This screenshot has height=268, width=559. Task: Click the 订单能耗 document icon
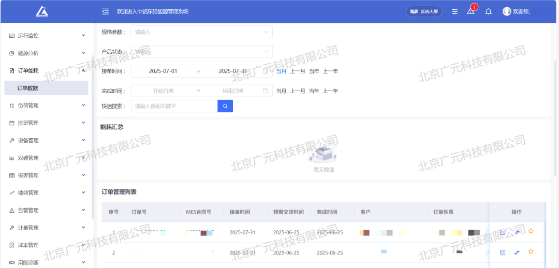click(x=12, y=70)
